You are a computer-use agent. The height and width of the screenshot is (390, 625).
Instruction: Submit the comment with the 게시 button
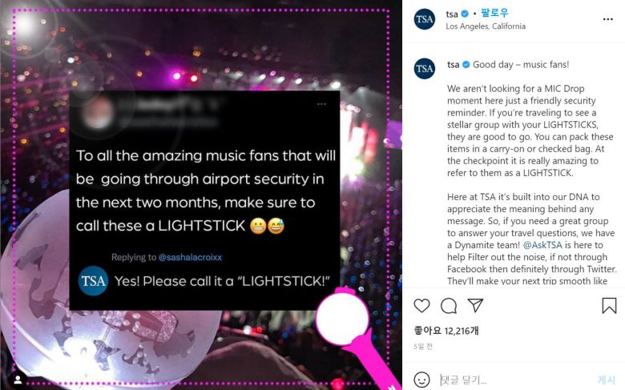[607, 380]
